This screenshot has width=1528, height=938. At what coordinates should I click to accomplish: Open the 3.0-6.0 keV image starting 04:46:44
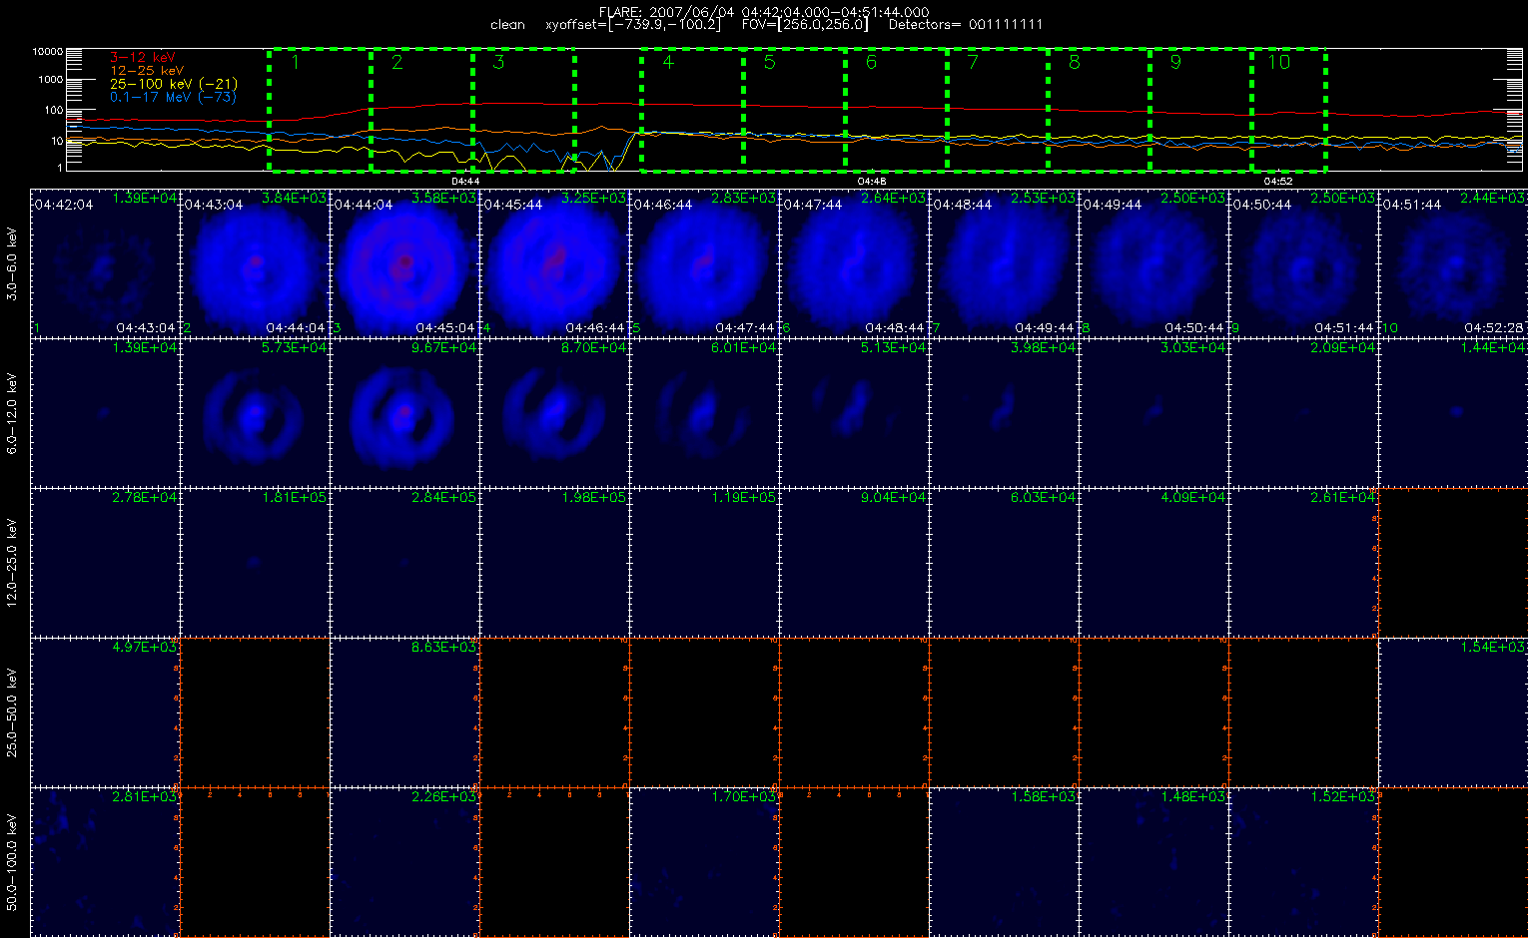coord(704,262)
